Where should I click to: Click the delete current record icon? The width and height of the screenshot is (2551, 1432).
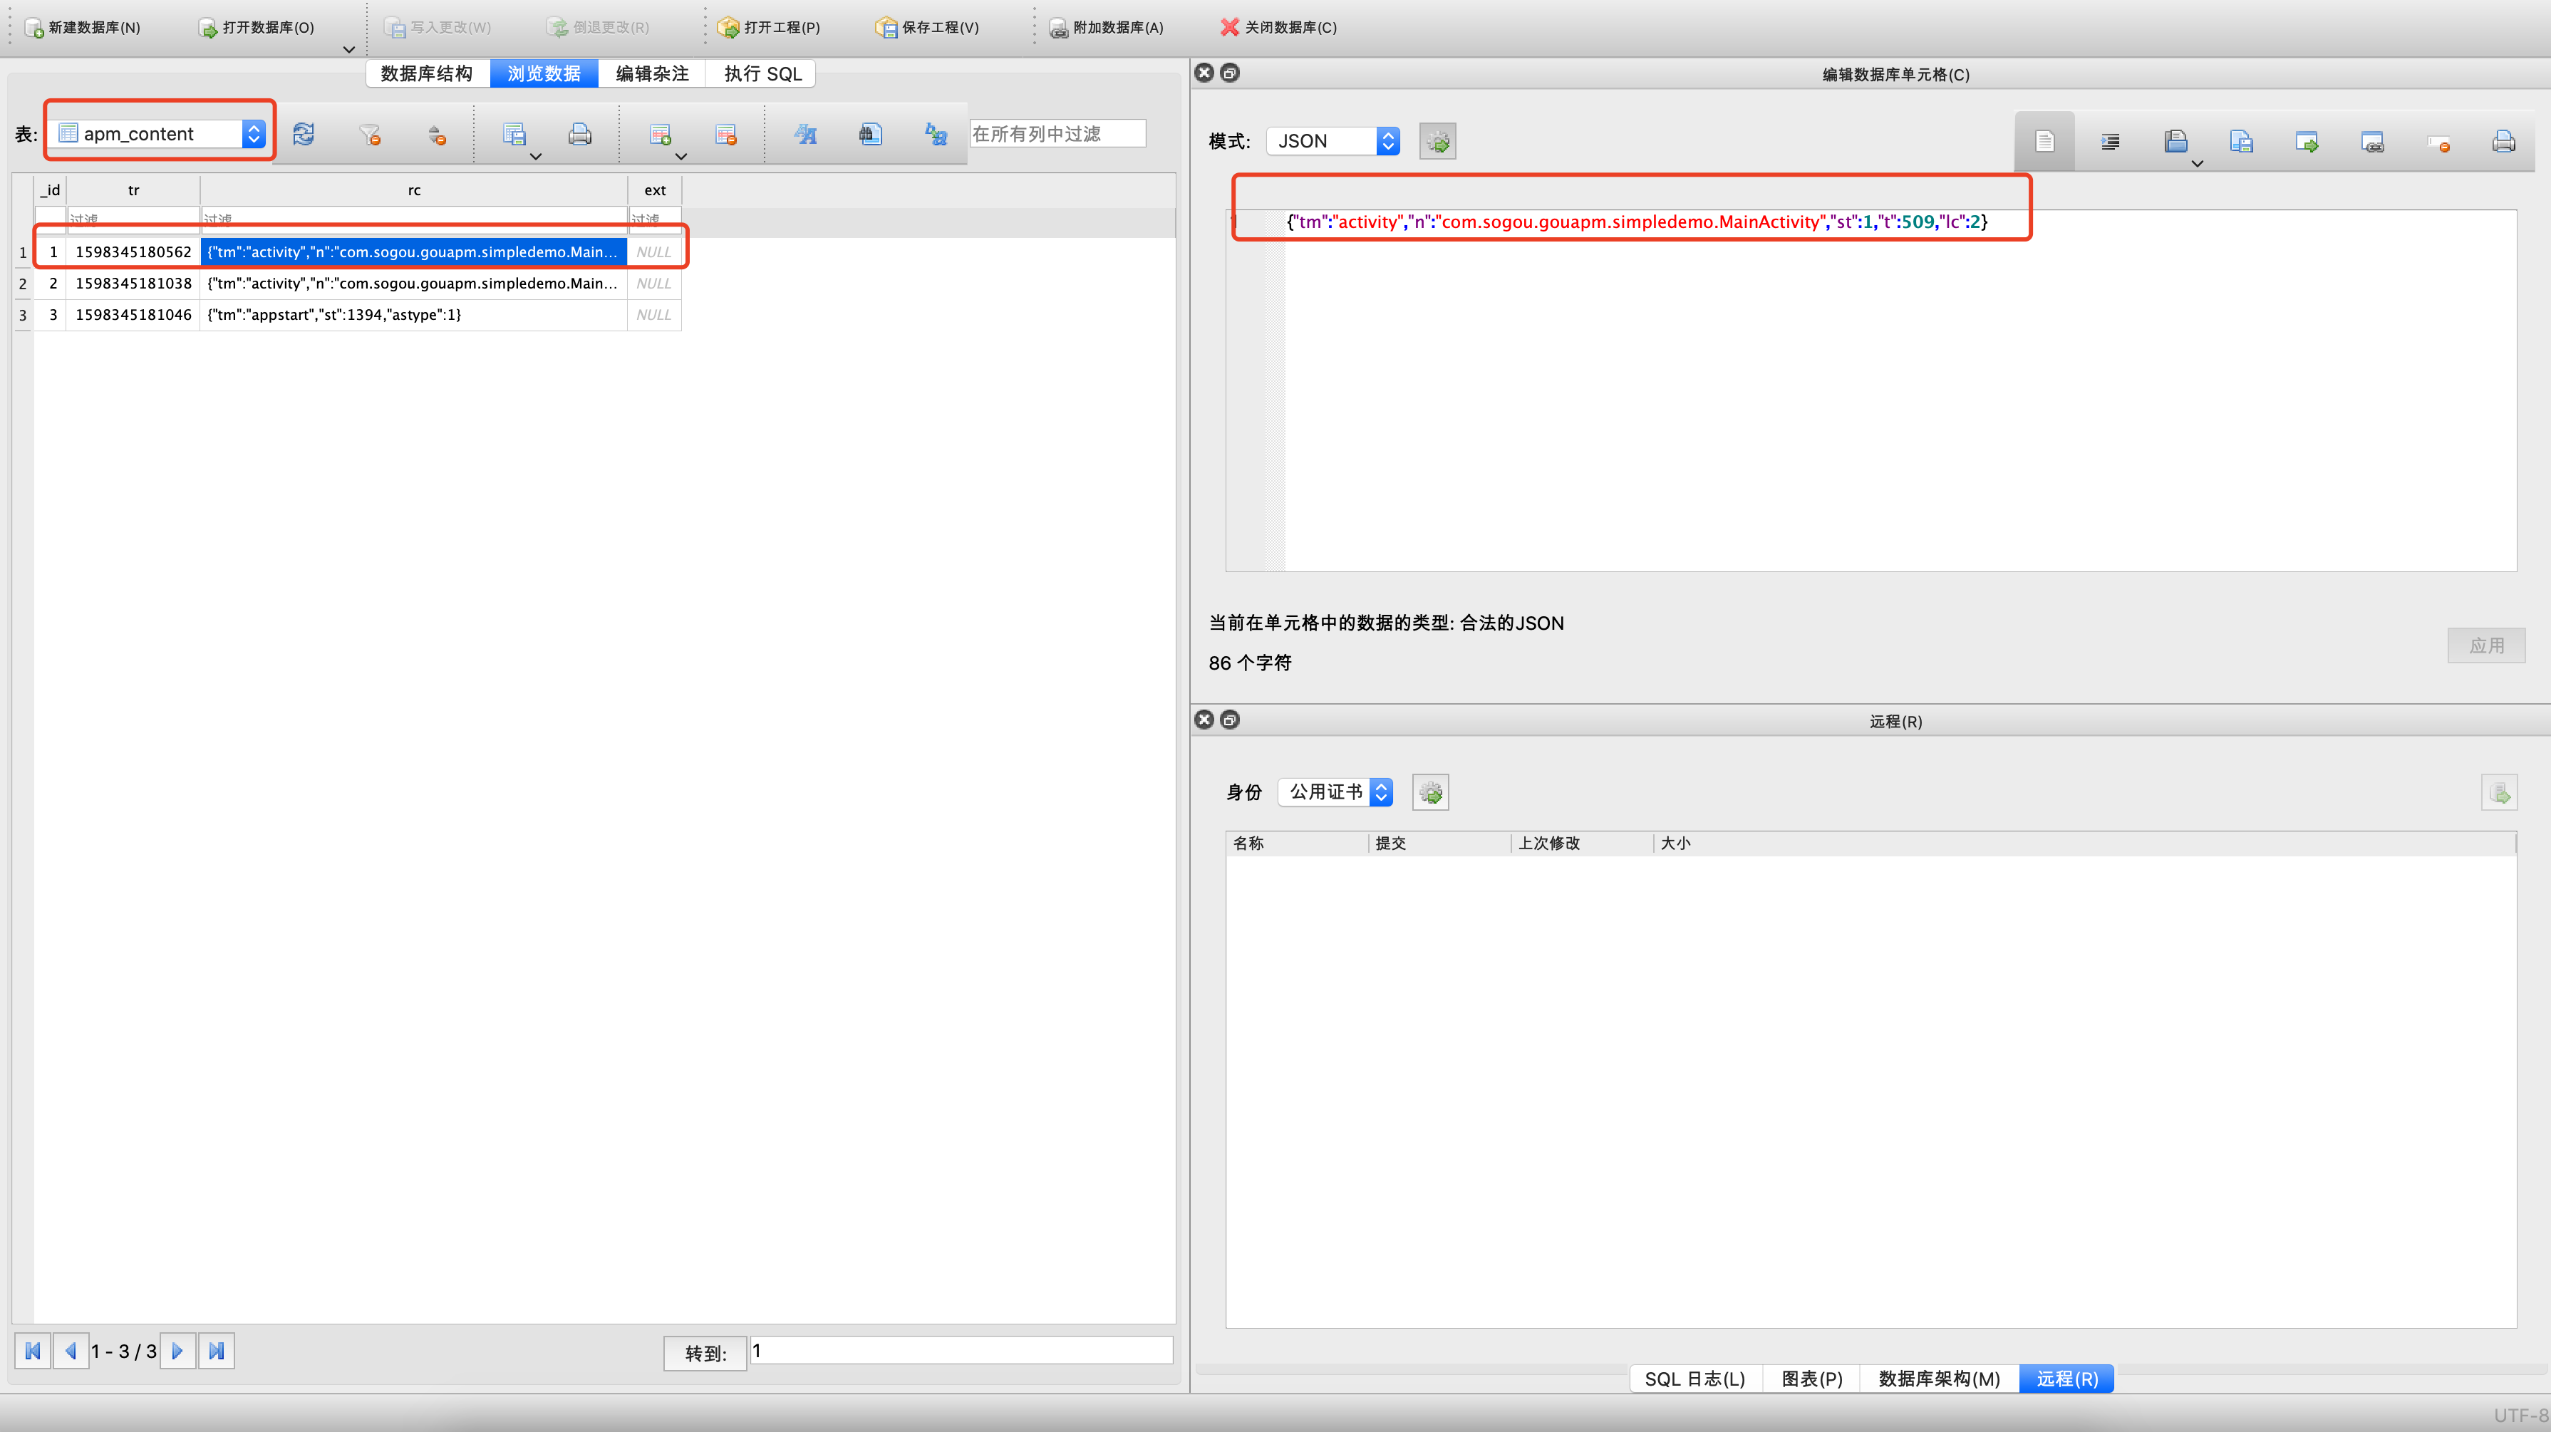[x=726, y=135]
